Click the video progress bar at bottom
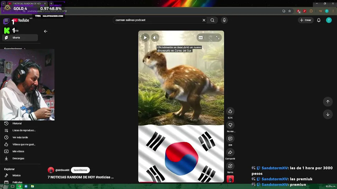 pos(181,182)
